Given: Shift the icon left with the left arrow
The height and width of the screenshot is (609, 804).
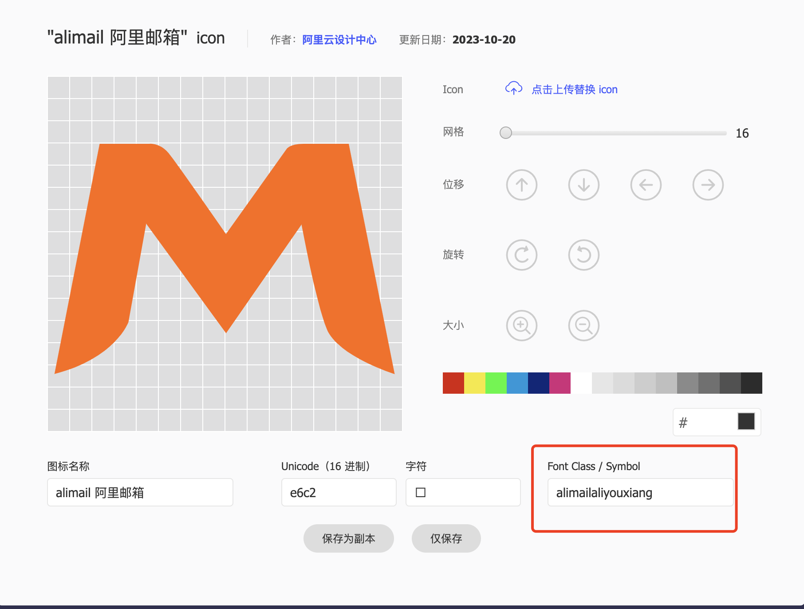Looking at the screenshot, I should coord(646,185).
